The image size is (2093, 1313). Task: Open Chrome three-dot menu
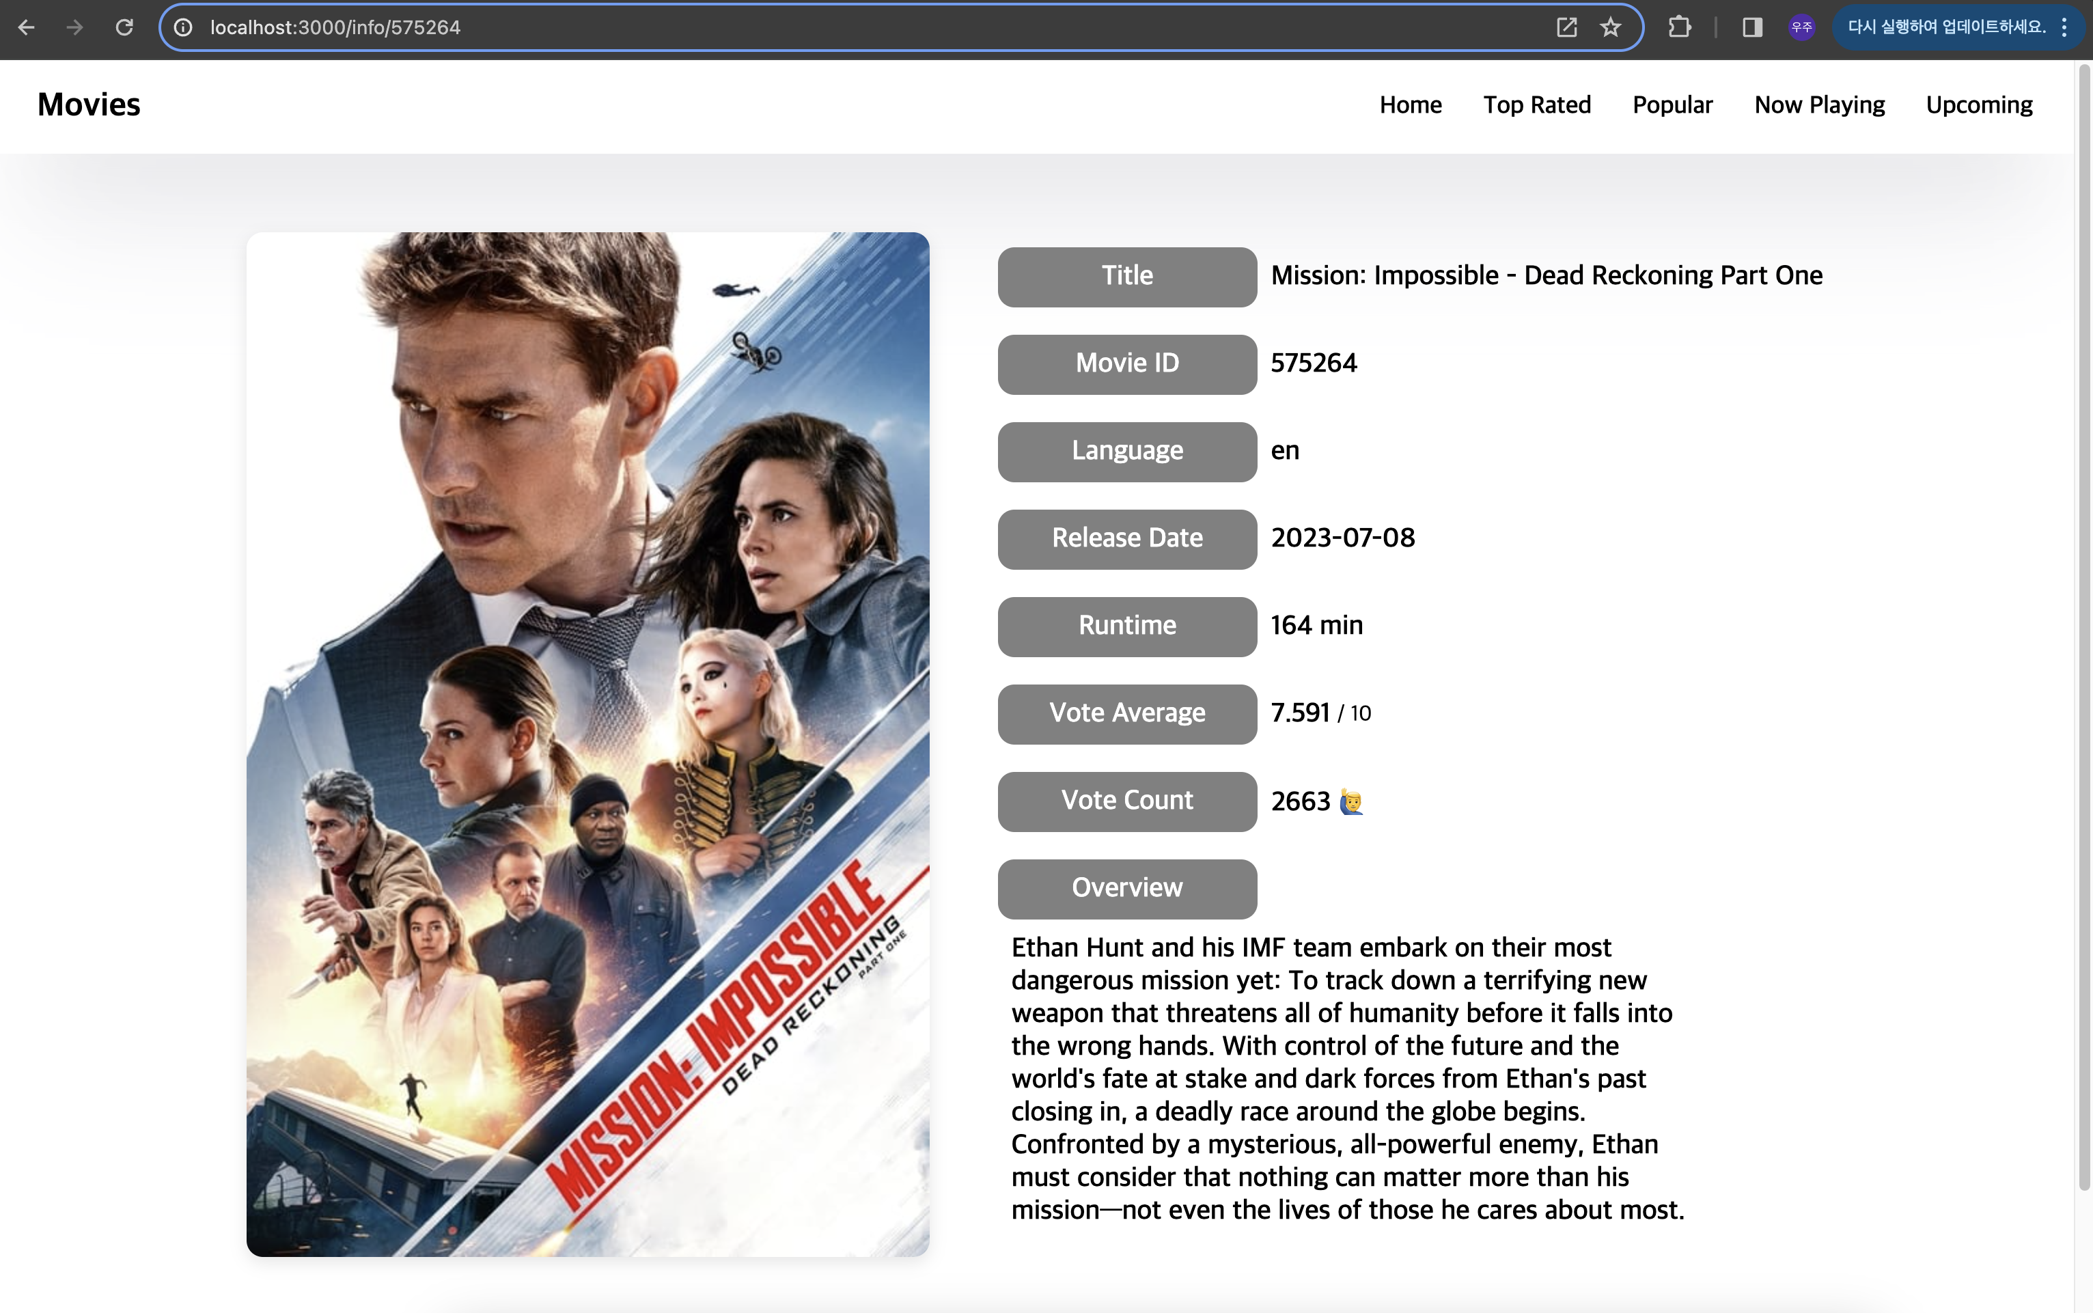(2064, 28)
